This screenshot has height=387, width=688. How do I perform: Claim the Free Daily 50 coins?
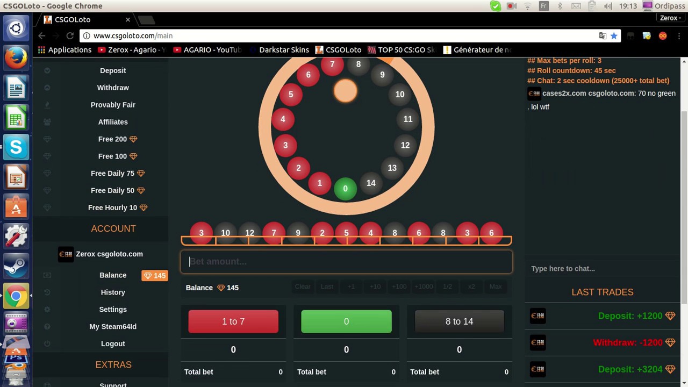coord(118,190)
